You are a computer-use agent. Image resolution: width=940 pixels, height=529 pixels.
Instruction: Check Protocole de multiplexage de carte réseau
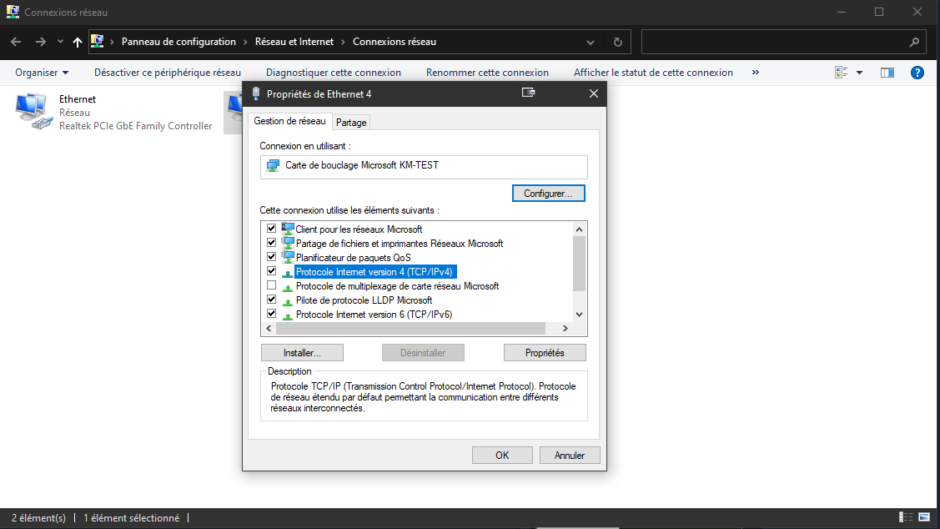[x=272, y=285]
